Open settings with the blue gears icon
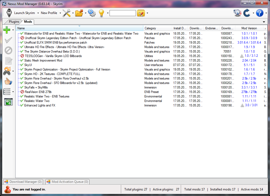This screenshot has width=270, height=196. coord(92,13)
